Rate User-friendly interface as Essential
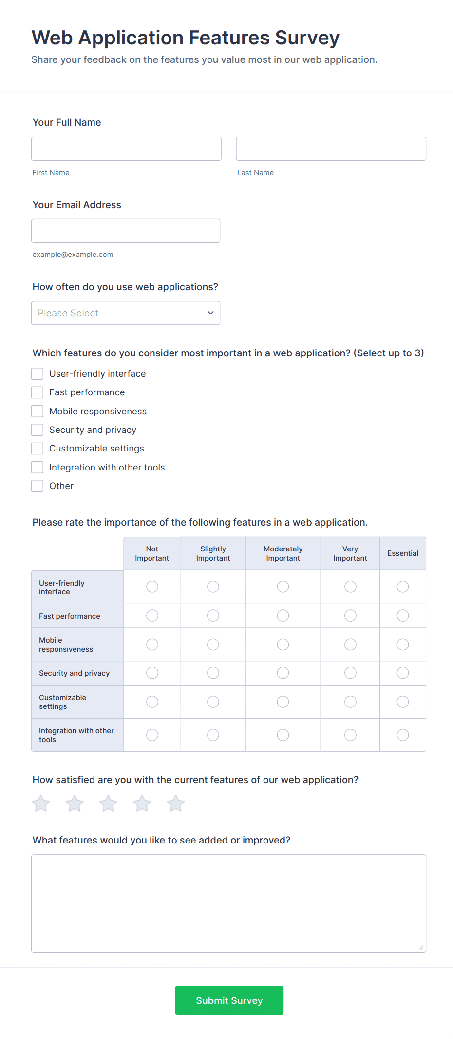This screenshot has width=453, height=1039. [402, 587]
